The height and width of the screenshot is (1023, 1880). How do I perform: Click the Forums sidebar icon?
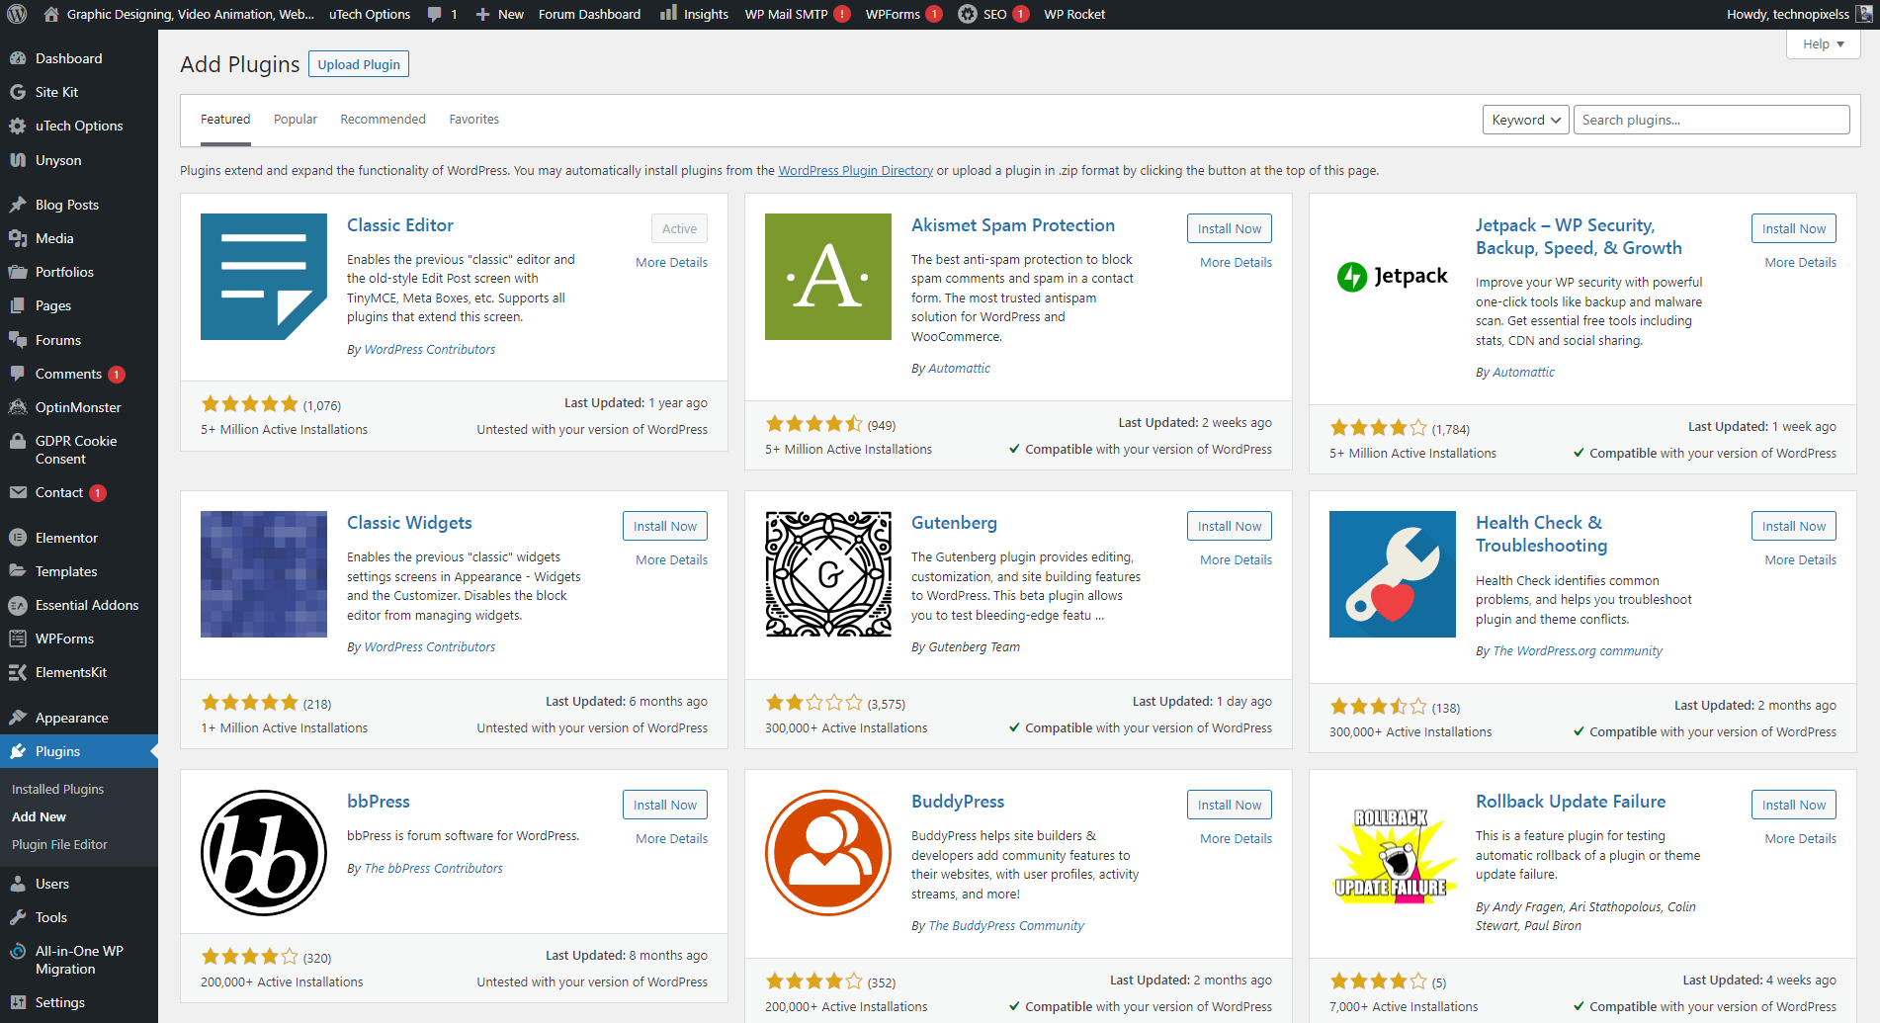(x=18, y=340)
